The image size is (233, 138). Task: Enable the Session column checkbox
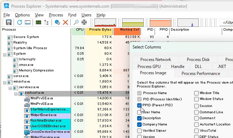pyautogui.click(x=196, y=106)
